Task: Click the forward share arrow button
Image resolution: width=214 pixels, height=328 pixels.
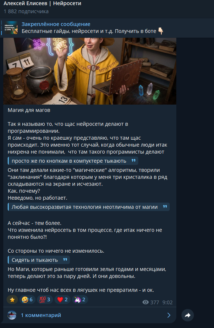Action: click(188, 315)
